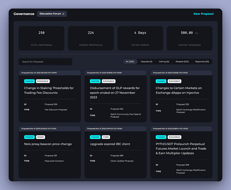
Task: Show the Voting (0) proposals tab
Action: tap(164, 62)
